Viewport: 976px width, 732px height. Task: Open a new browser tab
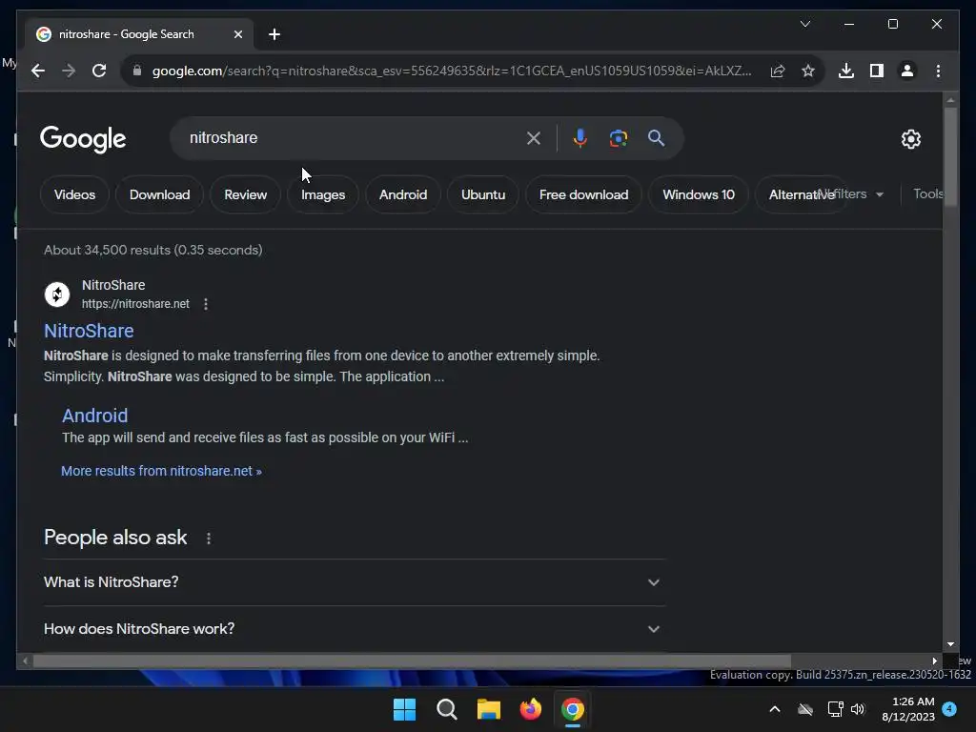tap(274, 34)
